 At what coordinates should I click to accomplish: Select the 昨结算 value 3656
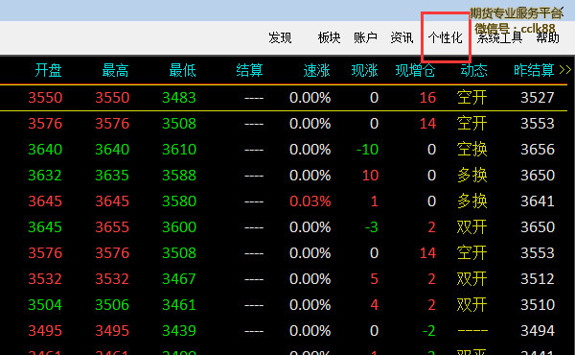538,150
